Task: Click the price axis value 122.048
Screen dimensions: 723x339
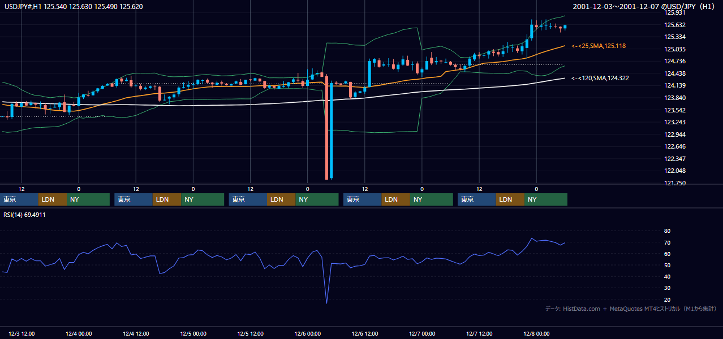Action: point(675,171)
